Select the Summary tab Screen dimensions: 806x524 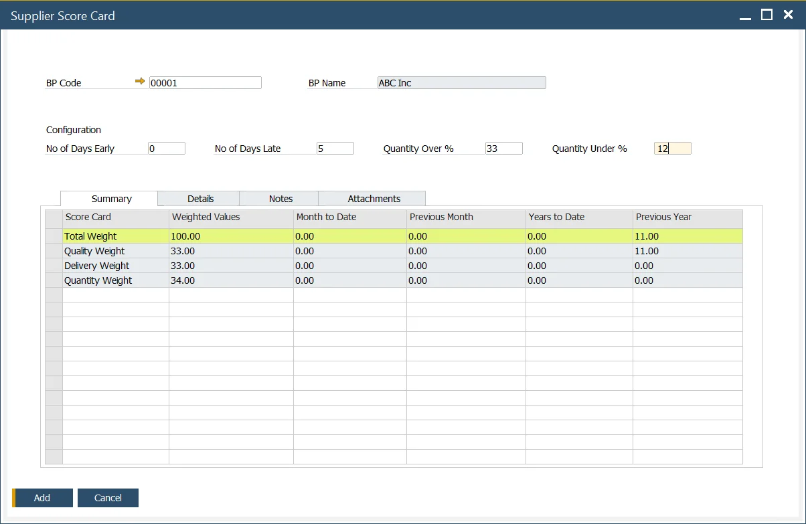[109, 198]
